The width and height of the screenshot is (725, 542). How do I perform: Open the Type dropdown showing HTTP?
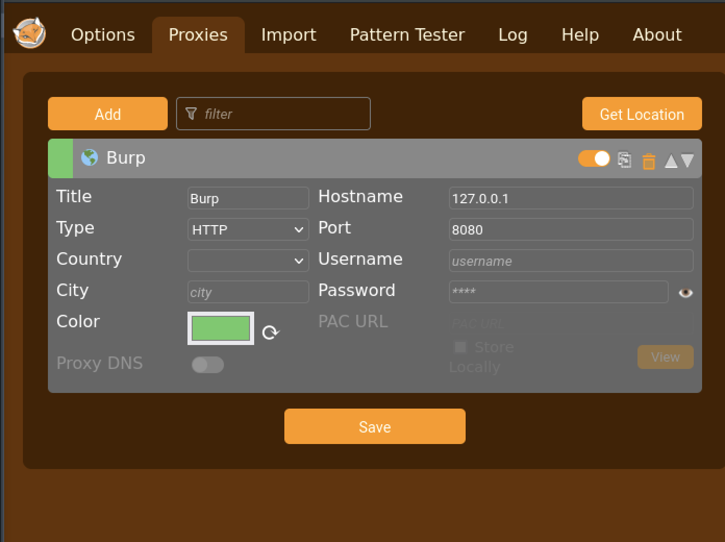248,229
